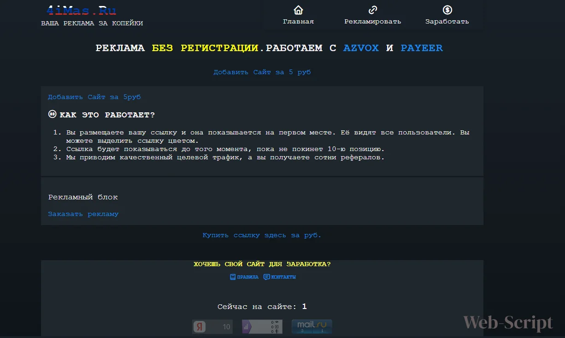Click the Web-Script watermark logo

coord(508,322)
